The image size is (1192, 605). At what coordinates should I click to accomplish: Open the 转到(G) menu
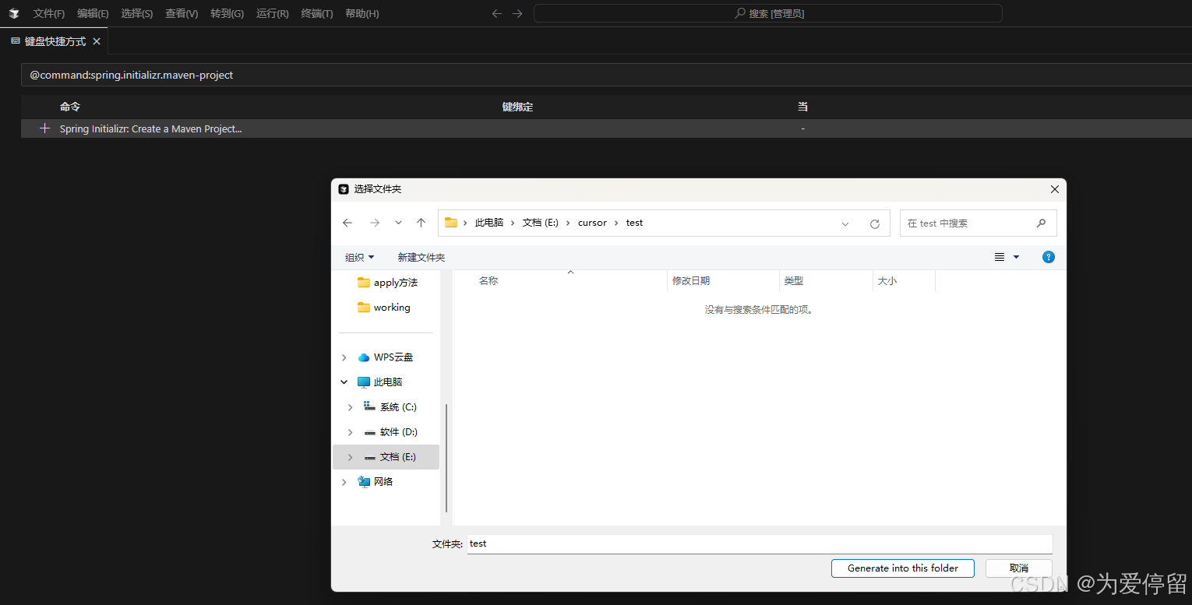coord(227,13)
